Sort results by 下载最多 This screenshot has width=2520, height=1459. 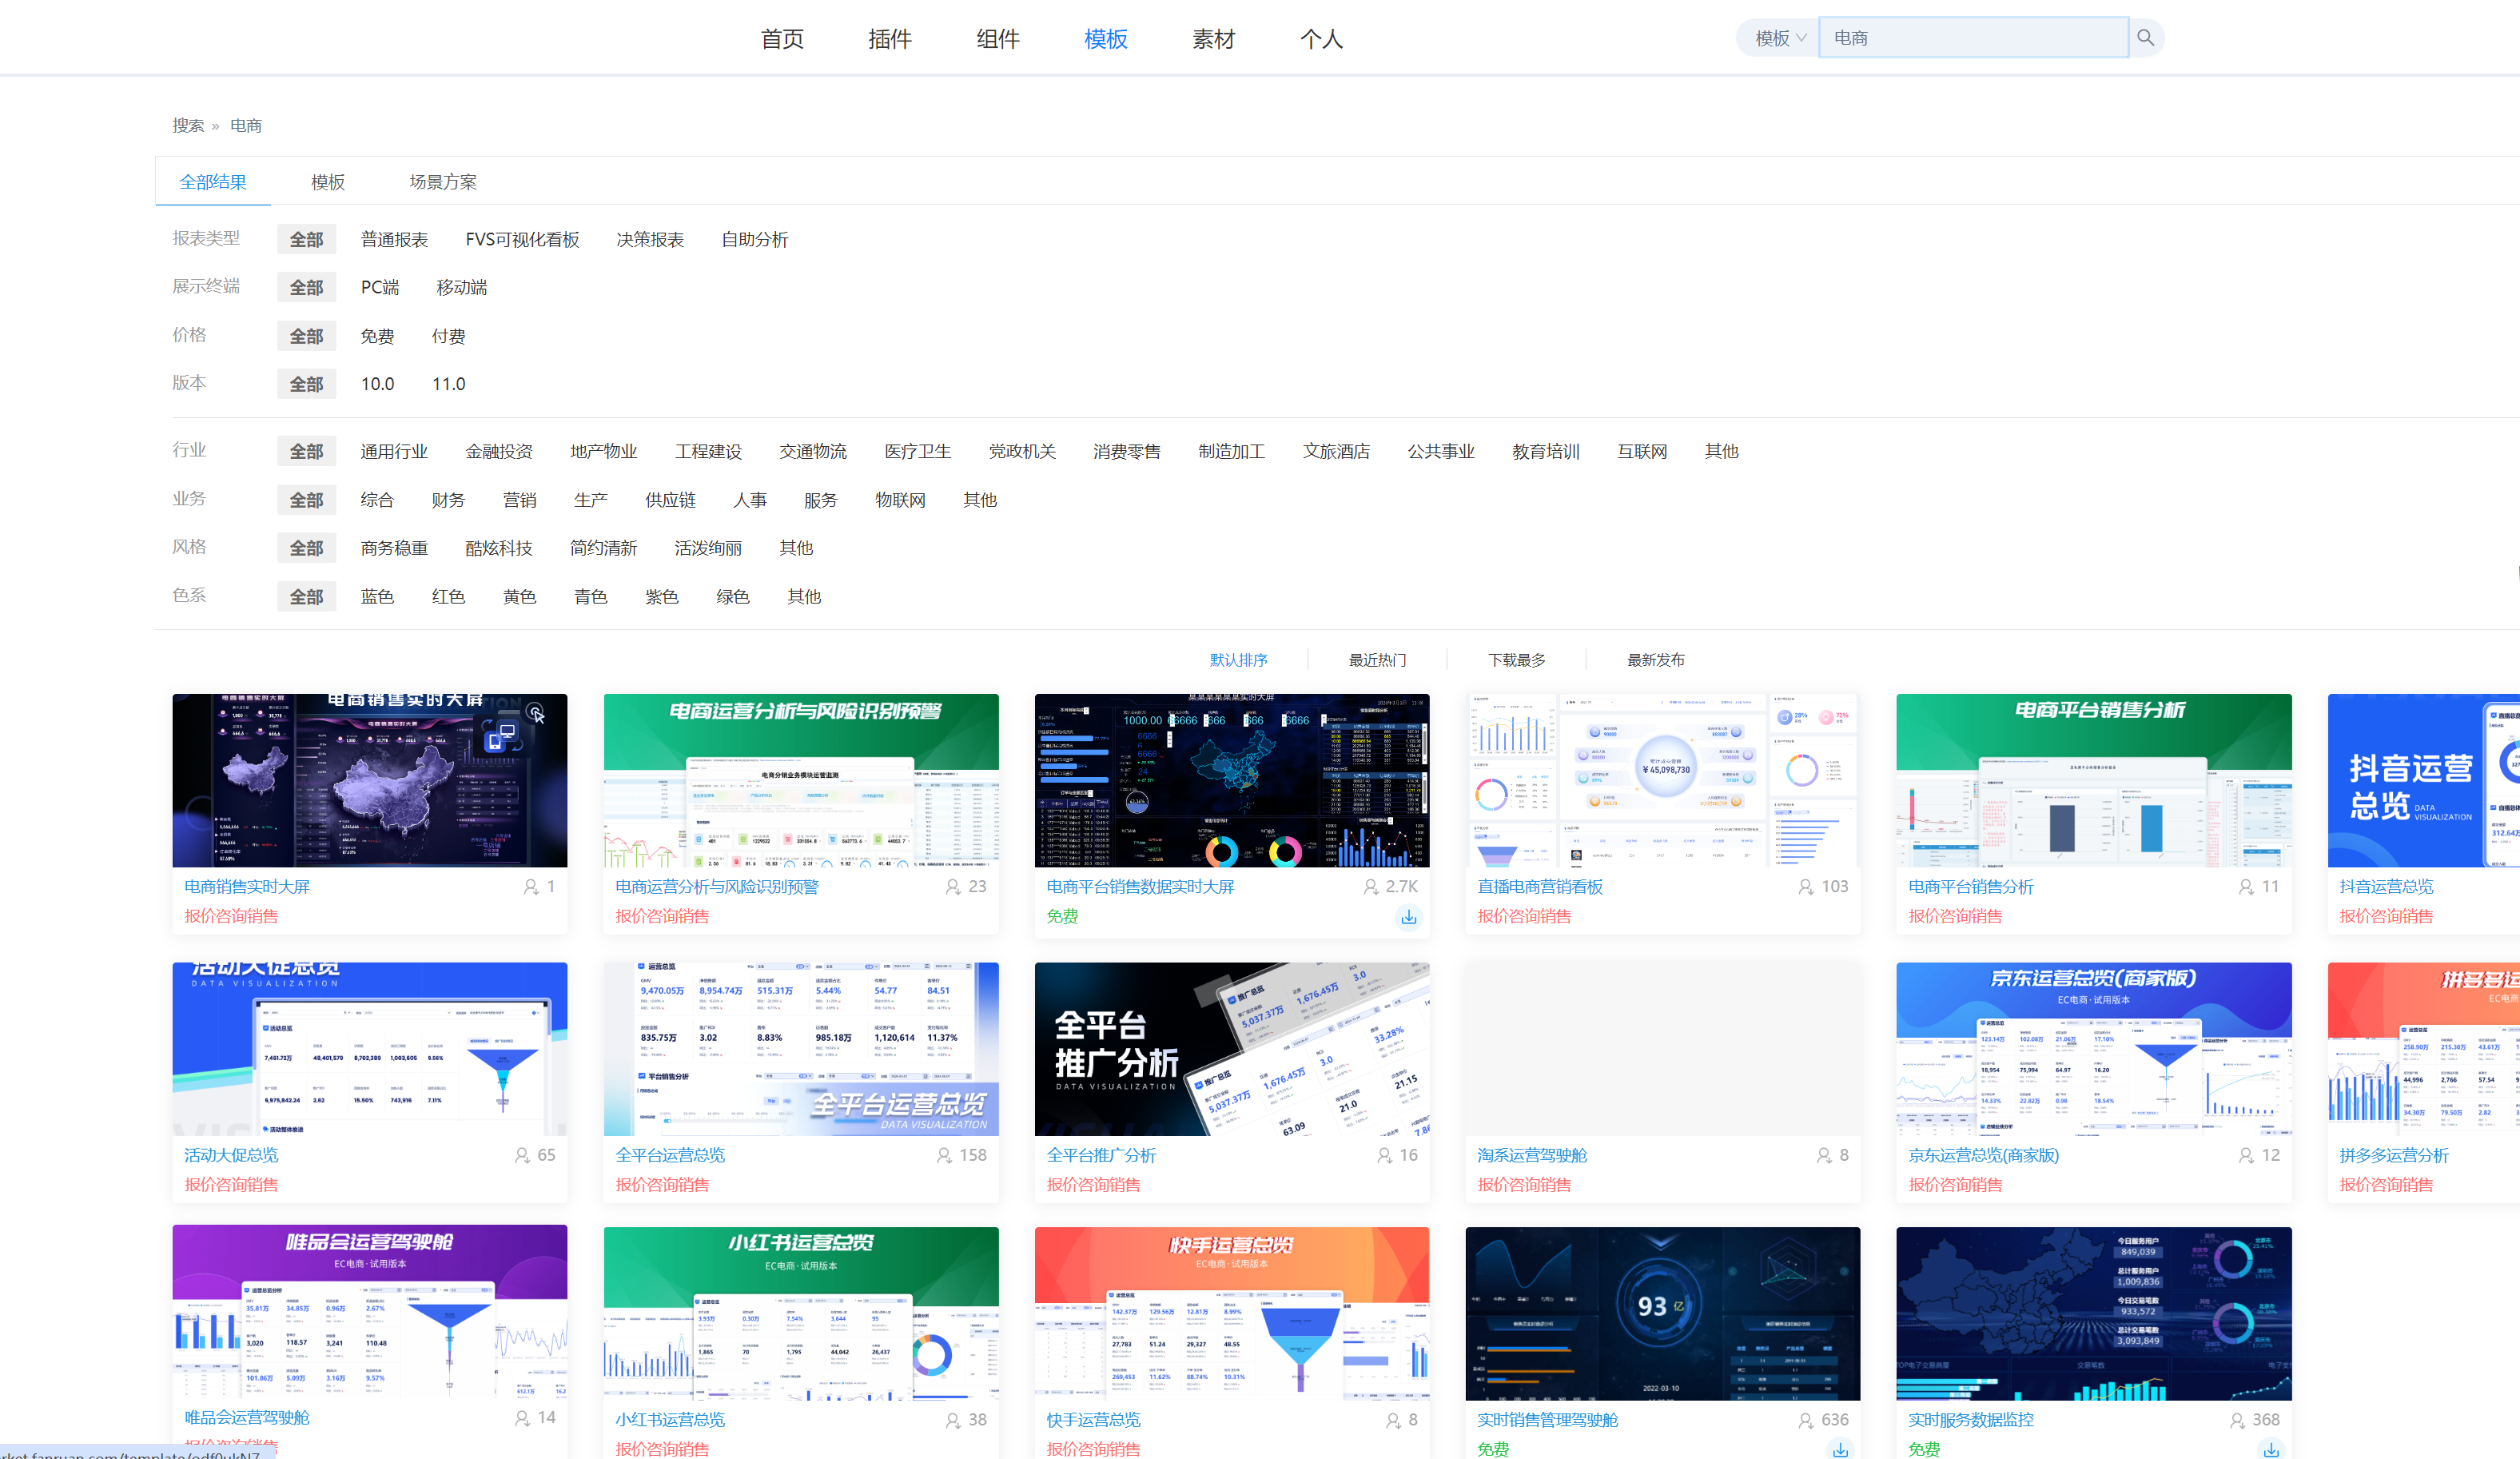pyautogui.click(x=1517, y=660)
